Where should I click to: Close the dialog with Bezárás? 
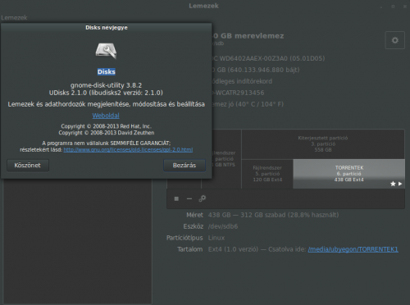[184, 166]
